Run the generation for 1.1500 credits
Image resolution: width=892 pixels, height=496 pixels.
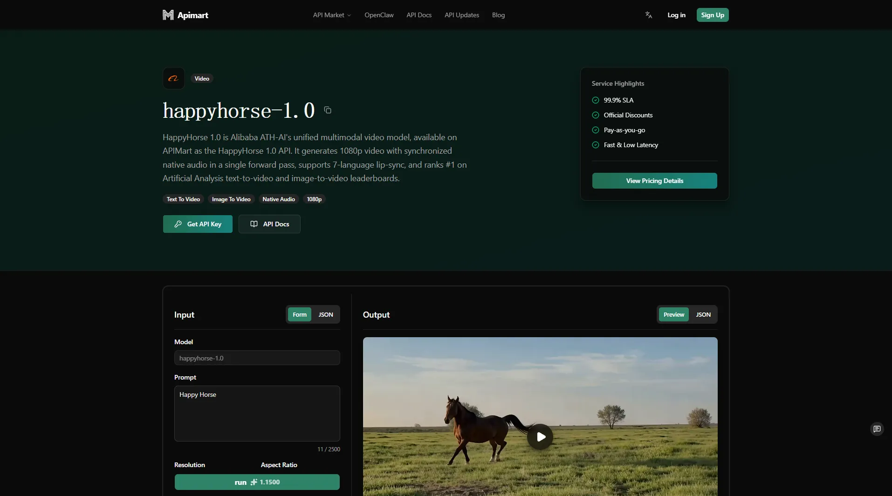click(257, 482)
